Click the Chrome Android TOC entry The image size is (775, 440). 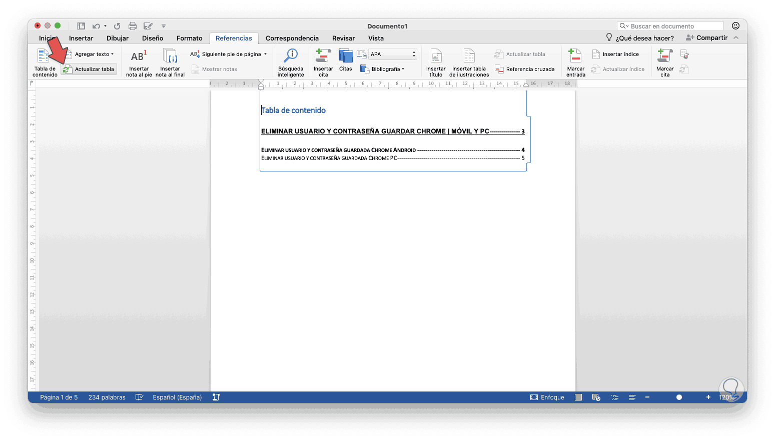[x=393, y=150]
